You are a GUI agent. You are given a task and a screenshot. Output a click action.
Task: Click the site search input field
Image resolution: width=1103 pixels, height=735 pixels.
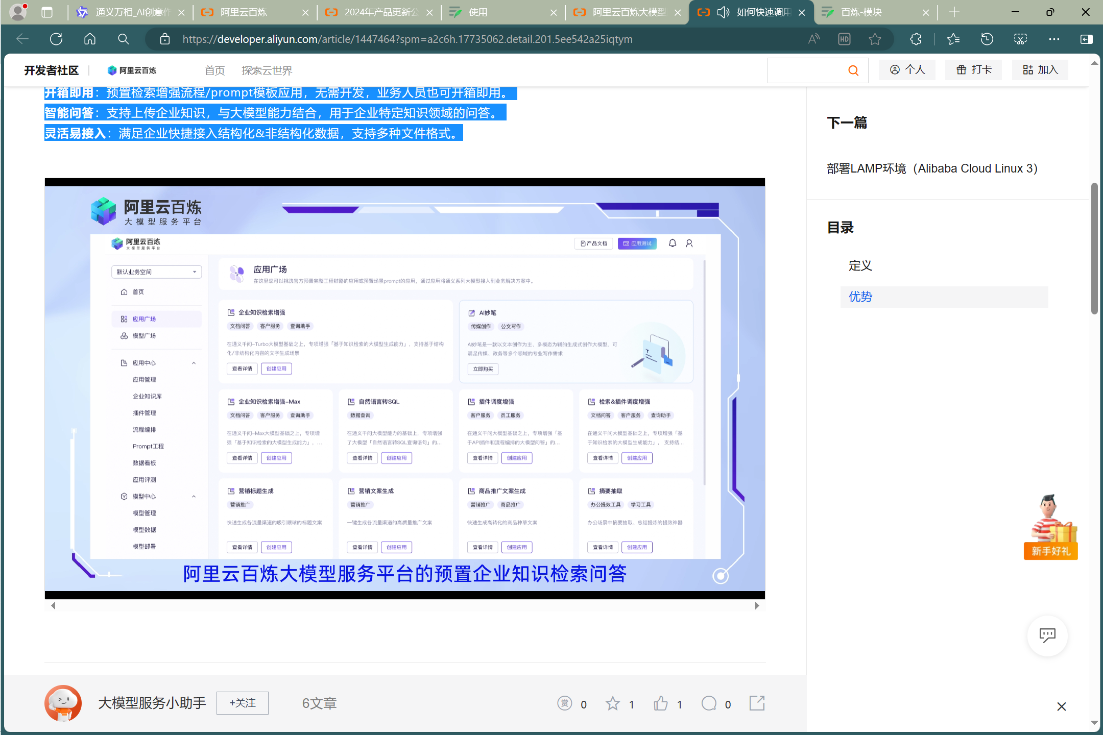[x=806, y=70]
